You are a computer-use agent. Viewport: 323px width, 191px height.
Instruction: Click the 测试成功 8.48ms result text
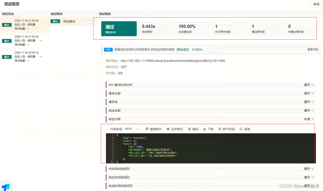point(190,50)
